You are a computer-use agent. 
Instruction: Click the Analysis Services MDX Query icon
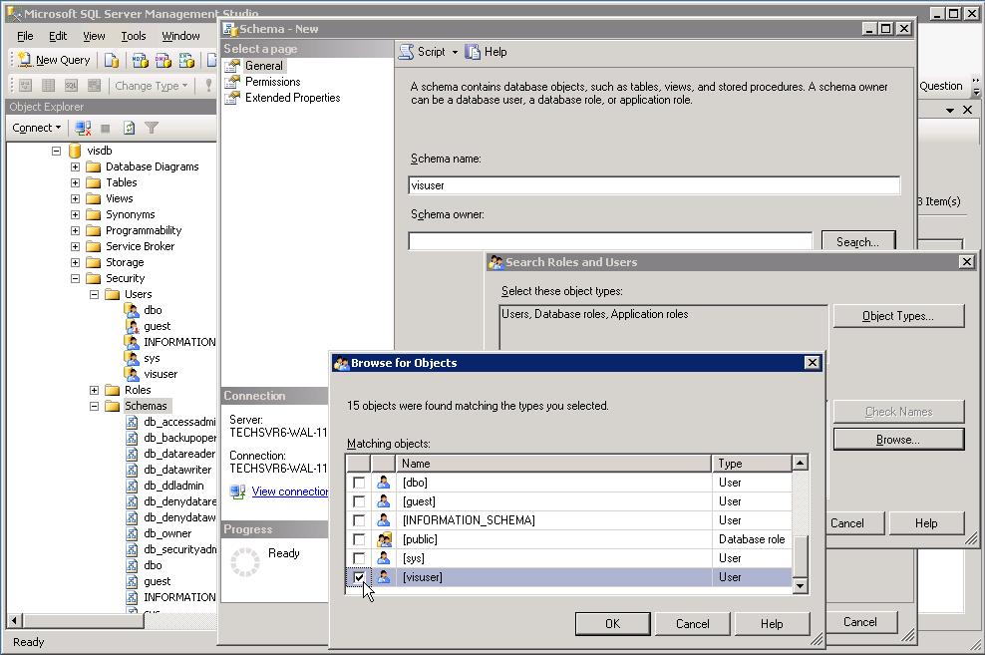[141, 60]
